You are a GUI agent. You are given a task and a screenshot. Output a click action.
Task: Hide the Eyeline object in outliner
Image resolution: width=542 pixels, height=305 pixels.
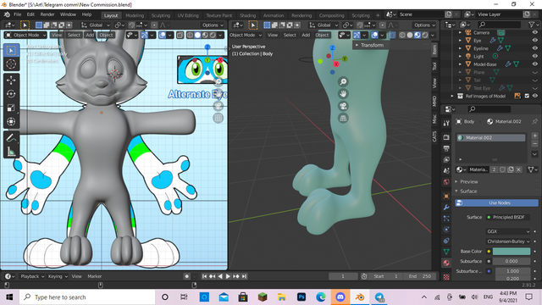[534, 48]
